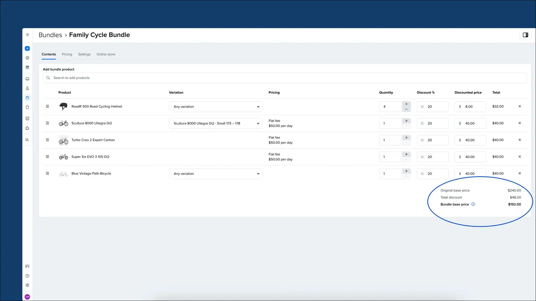536x301 pixels.
Task: Toggle the right side panel icon
Action: [526, 35]
